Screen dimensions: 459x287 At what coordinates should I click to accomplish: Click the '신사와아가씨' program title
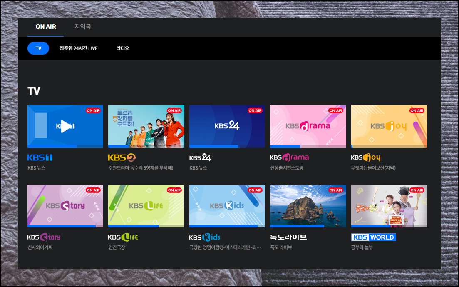tap(40, 247)
